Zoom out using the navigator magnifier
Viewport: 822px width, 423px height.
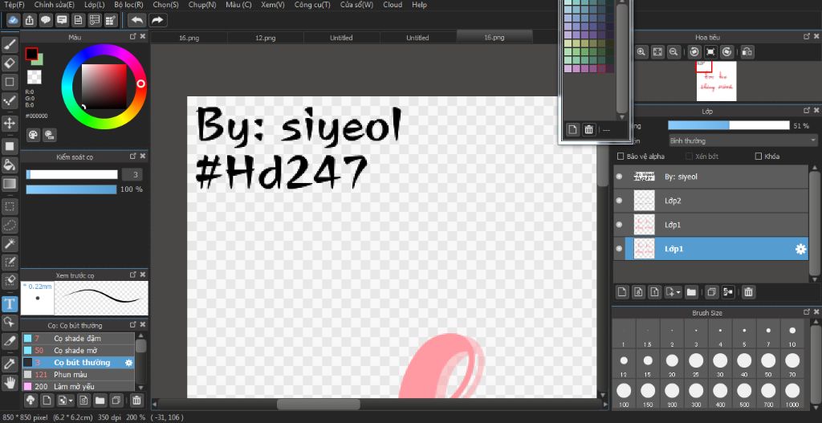coord(673,51)
